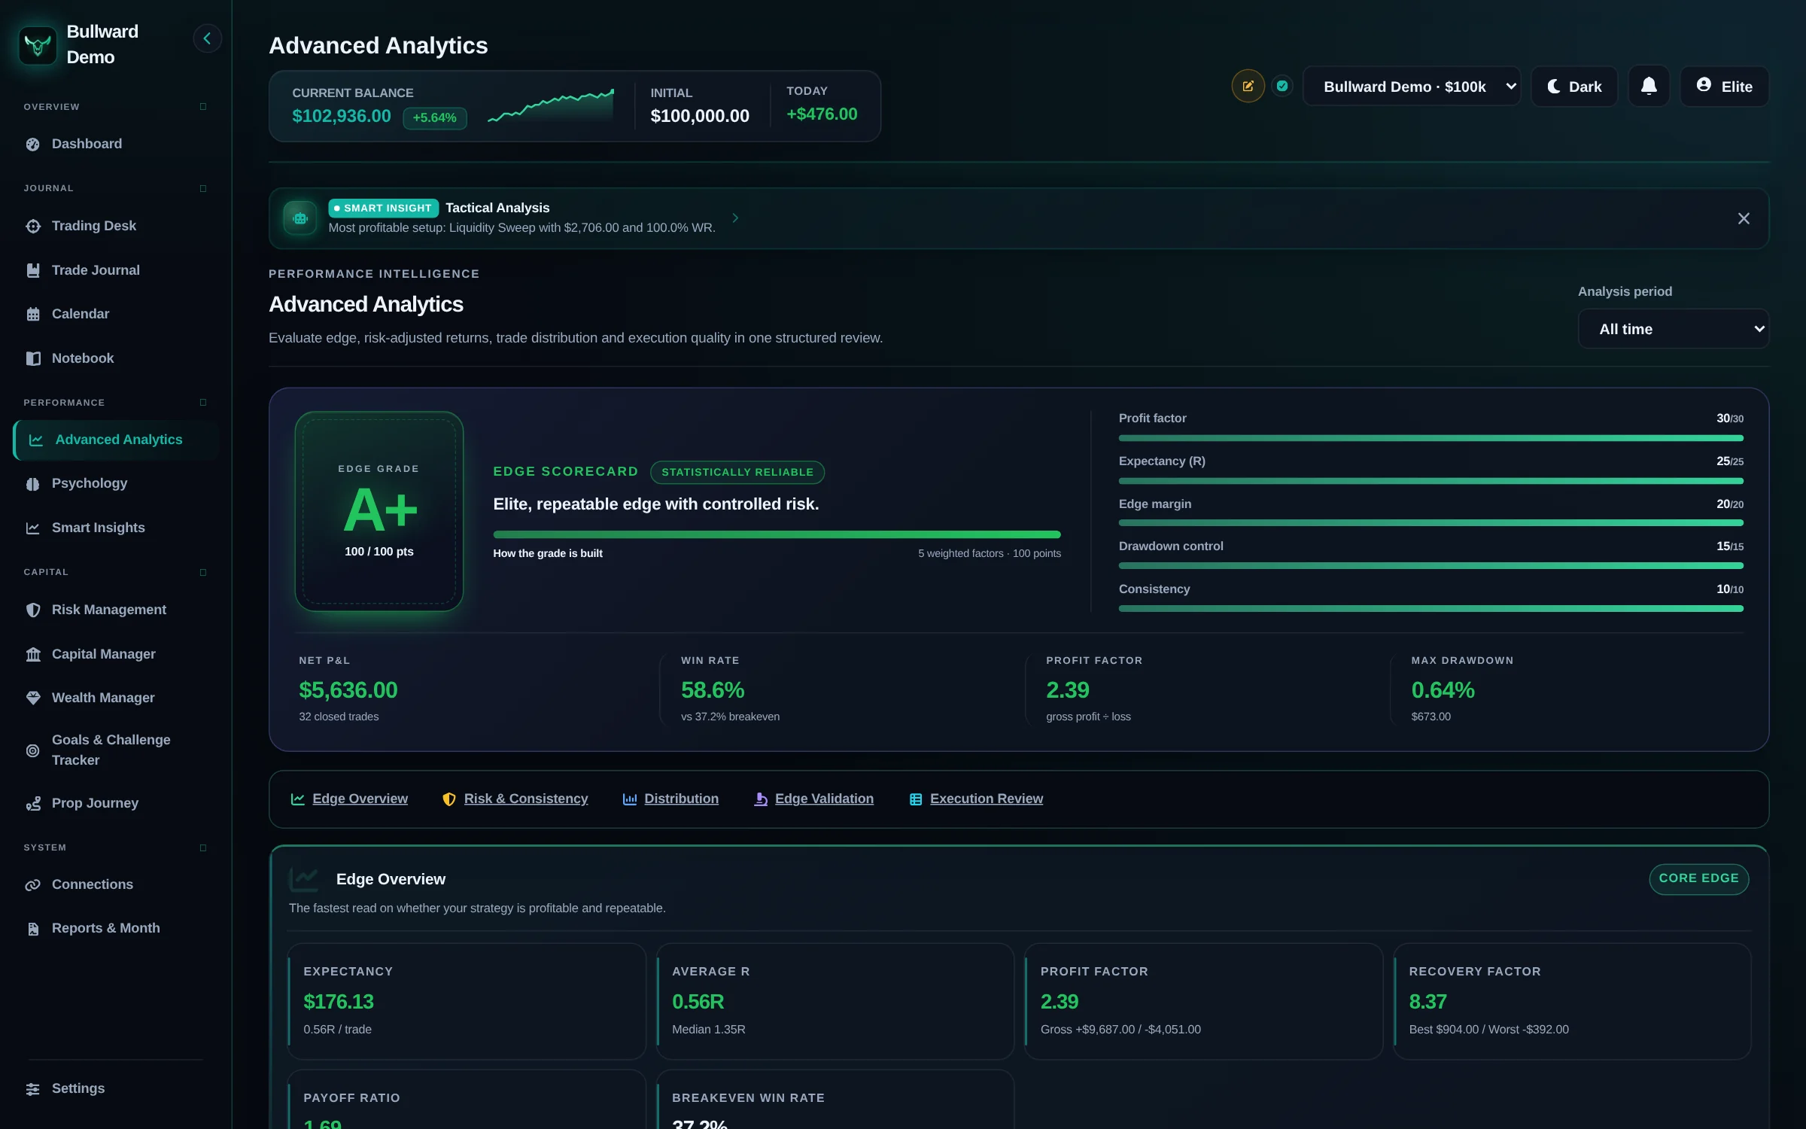
Task: Click the Trade Journal book icon
Action: pos(33,270)
